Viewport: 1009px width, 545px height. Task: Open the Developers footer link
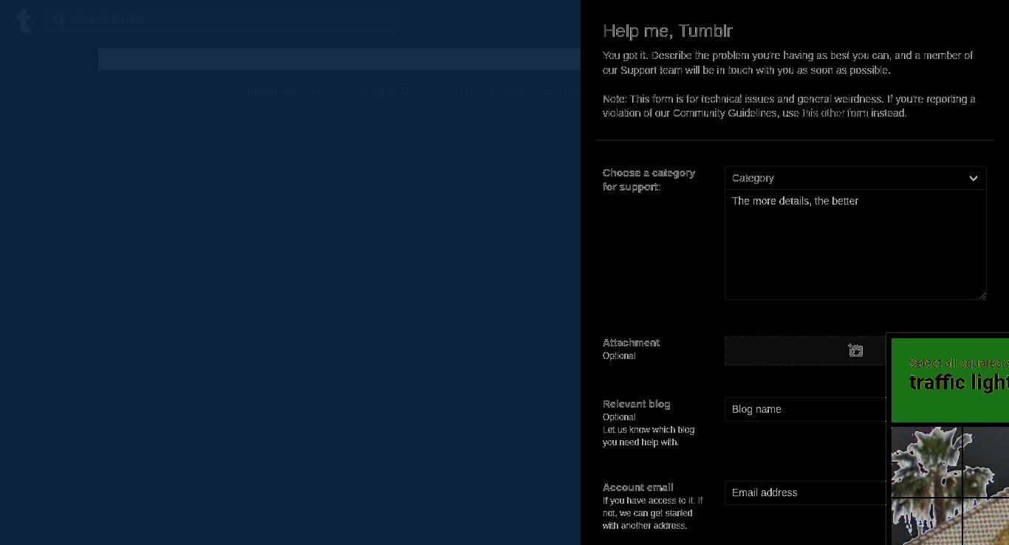pyautogui.click(x=425, y=92)
